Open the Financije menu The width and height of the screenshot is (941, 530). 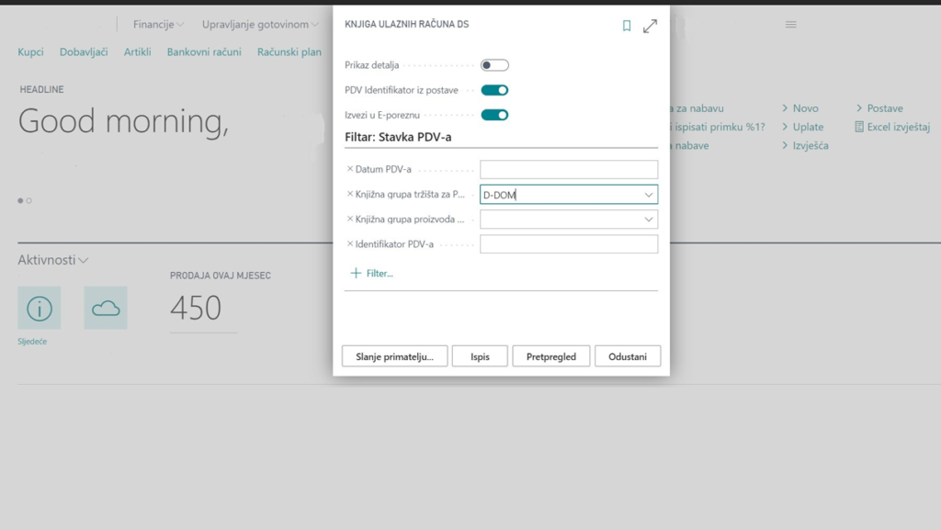[158, 25]
